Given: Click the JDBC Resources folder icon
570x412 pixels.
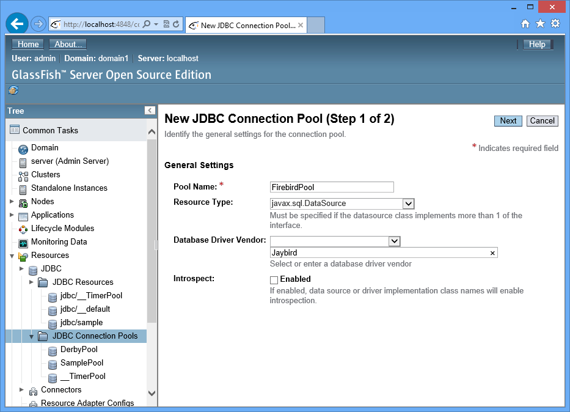Looking at the screenshot, I should click(x=43, y=282).
